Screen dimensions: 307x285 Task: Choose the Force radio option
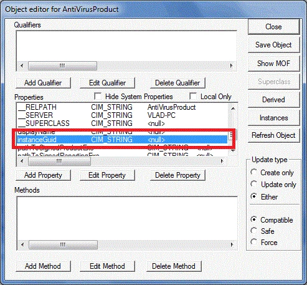coord(253,242)
